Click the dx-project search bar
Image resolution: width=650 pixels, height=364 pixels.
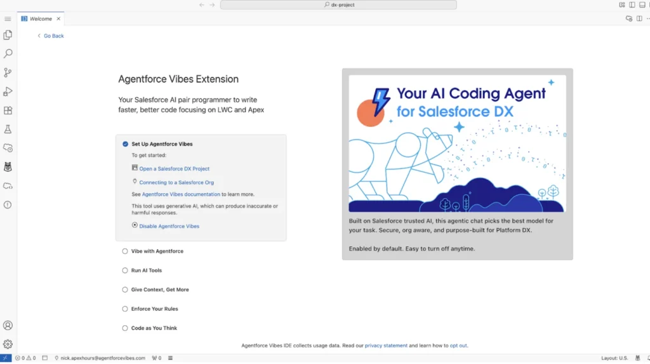(338, 4)
